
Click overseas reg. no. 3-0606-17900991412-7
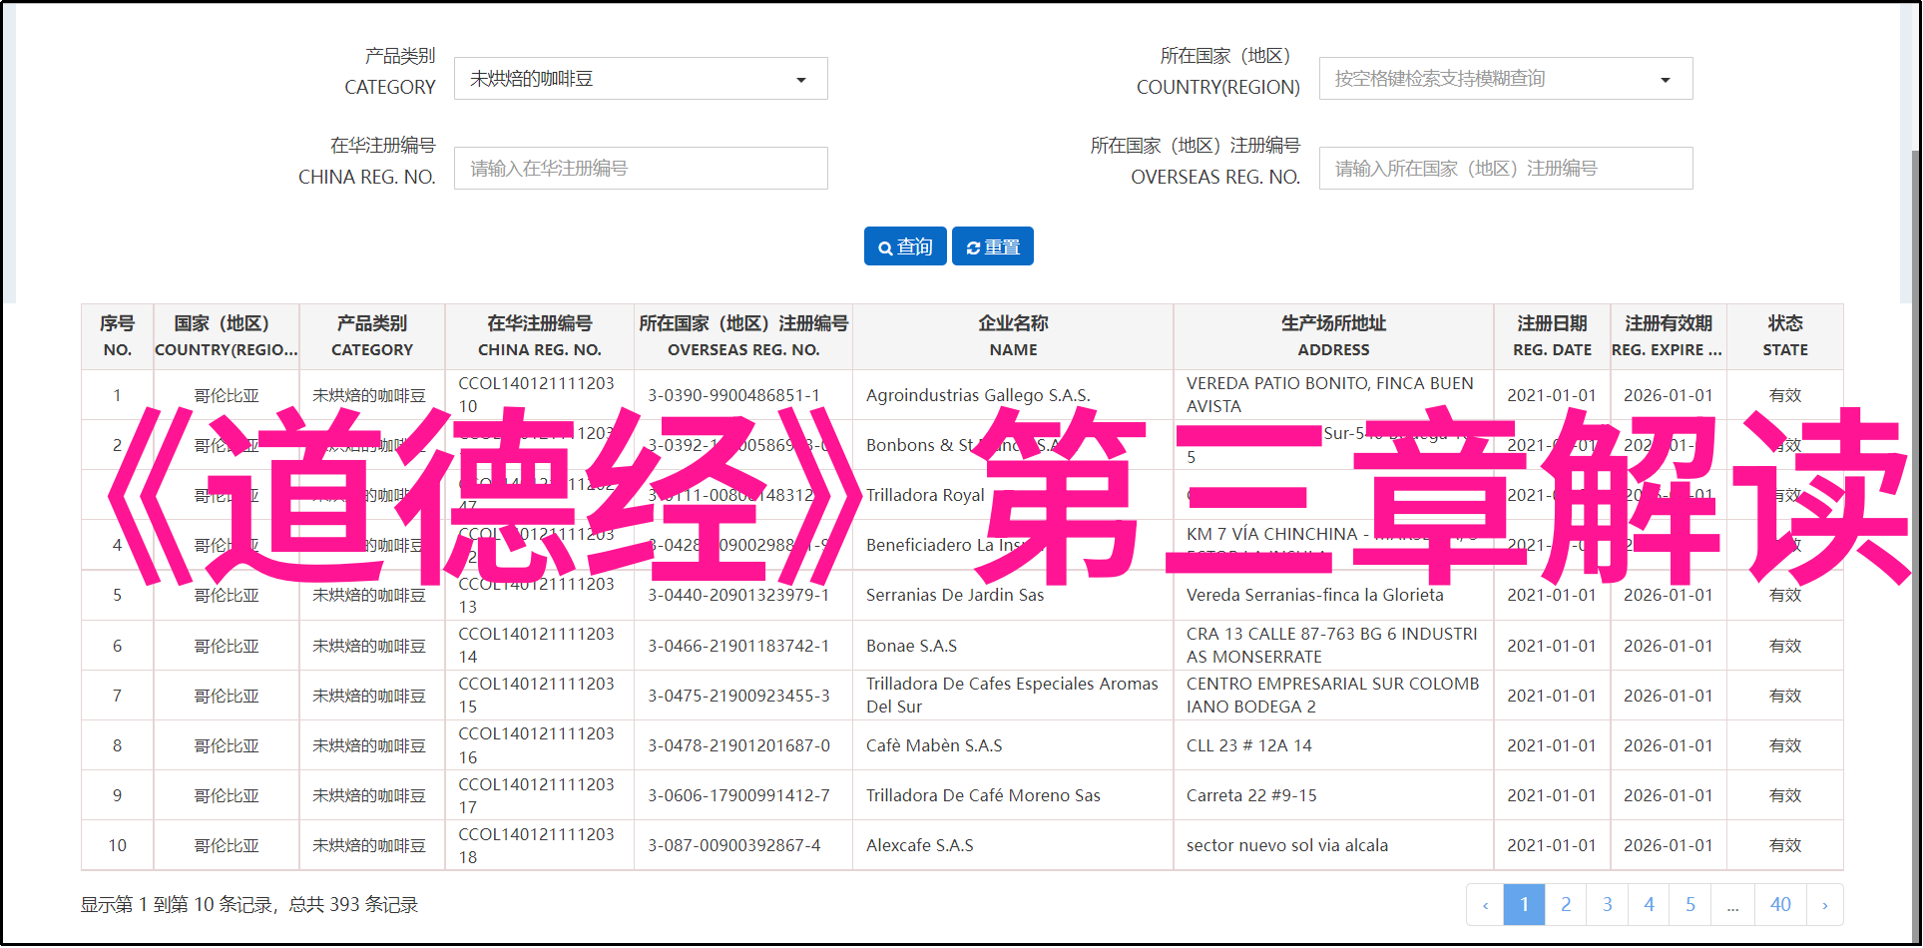738,795
